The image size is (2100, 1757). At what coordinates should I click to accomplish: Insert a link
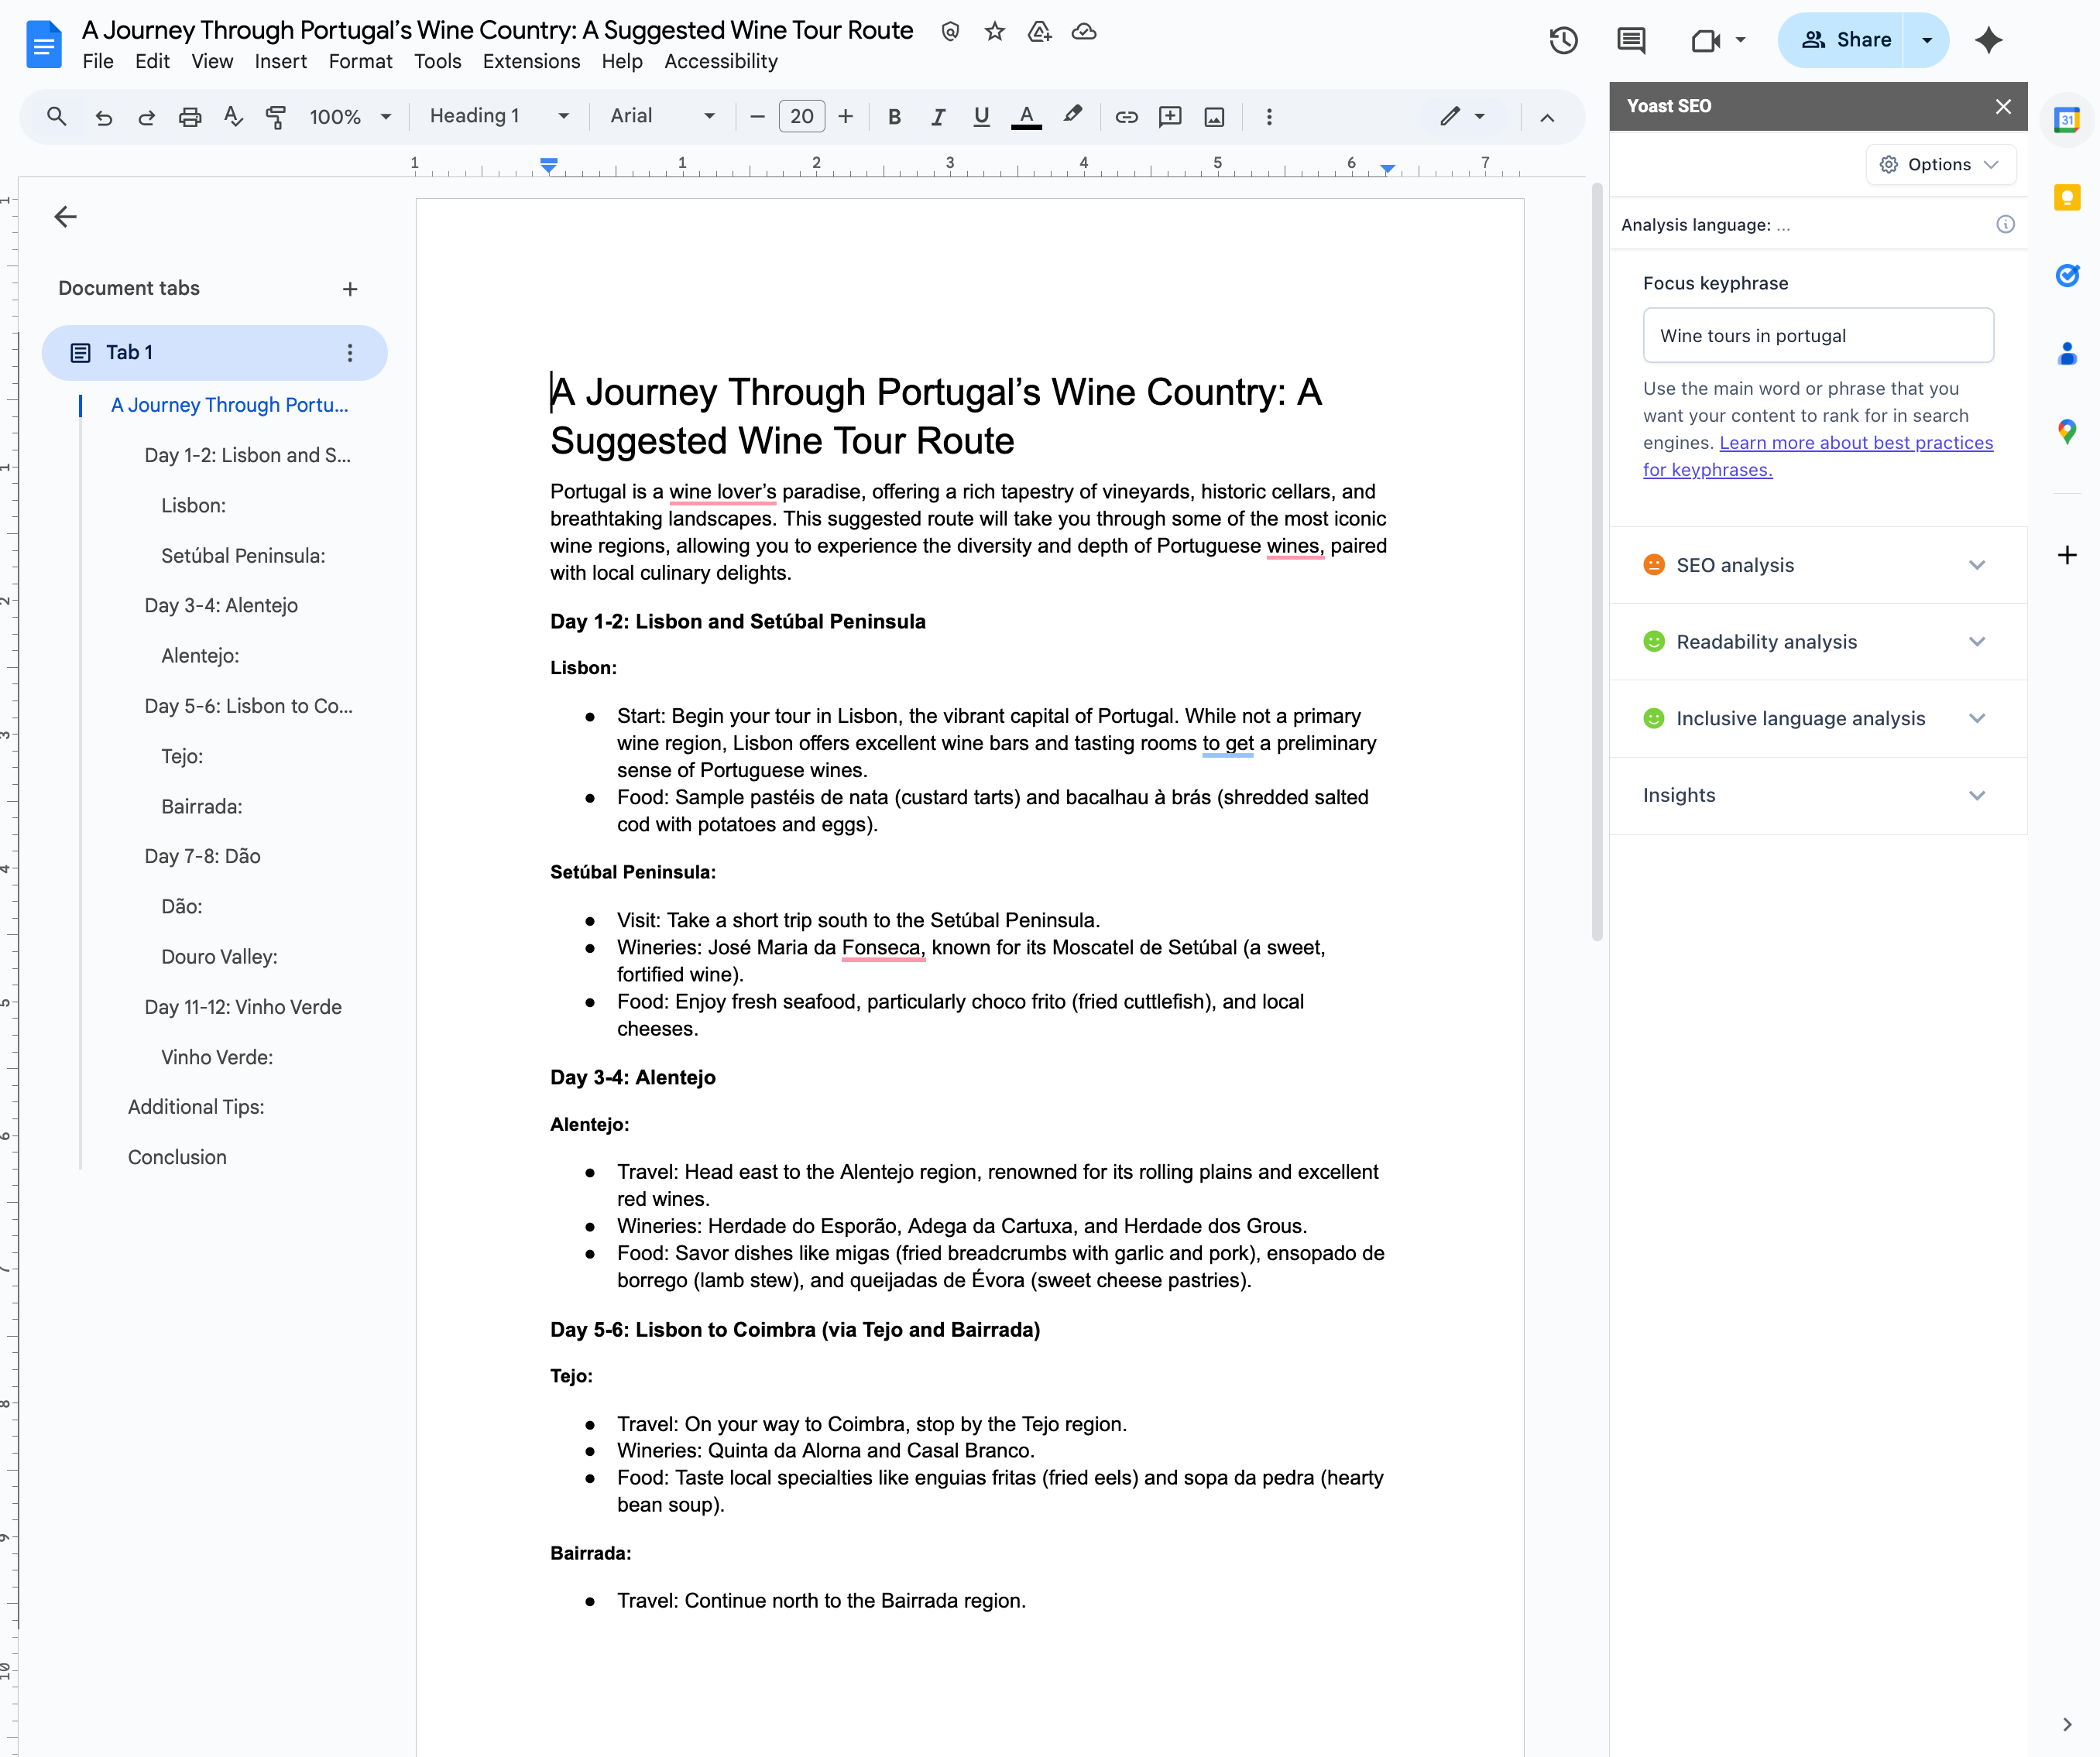click(1126, 117)
